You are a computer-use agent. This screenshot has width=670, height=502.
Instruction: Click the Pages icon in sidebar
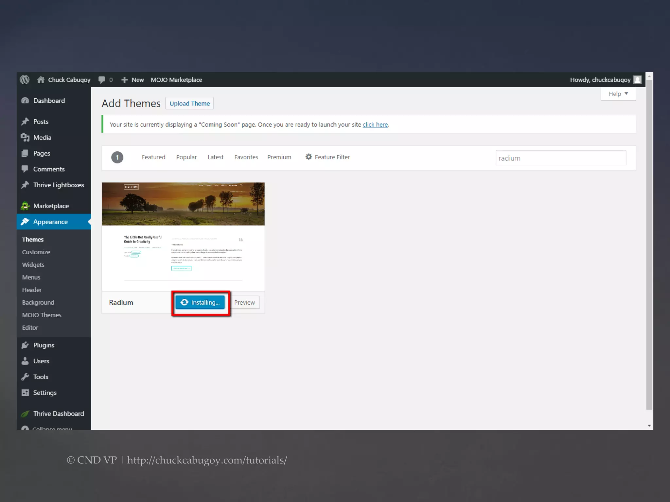tap(25, 153)
